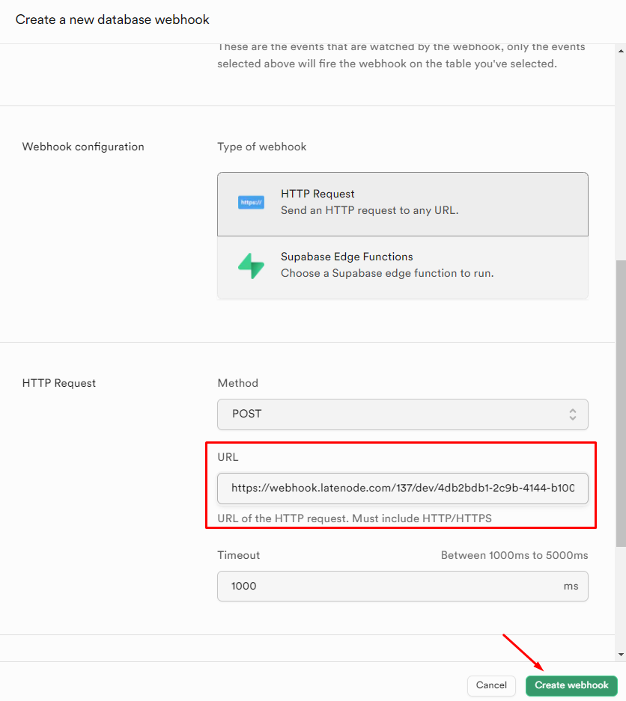Click the scrollbar up arrow

tap(620, 51)
